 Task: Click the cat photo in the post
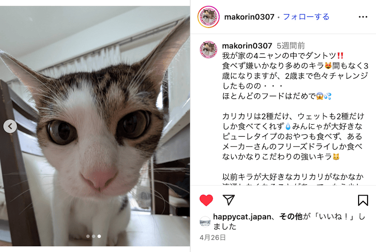point(95,126)
